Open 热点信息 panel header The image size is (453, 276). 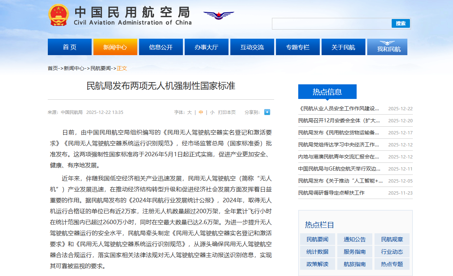coord(327,92)
